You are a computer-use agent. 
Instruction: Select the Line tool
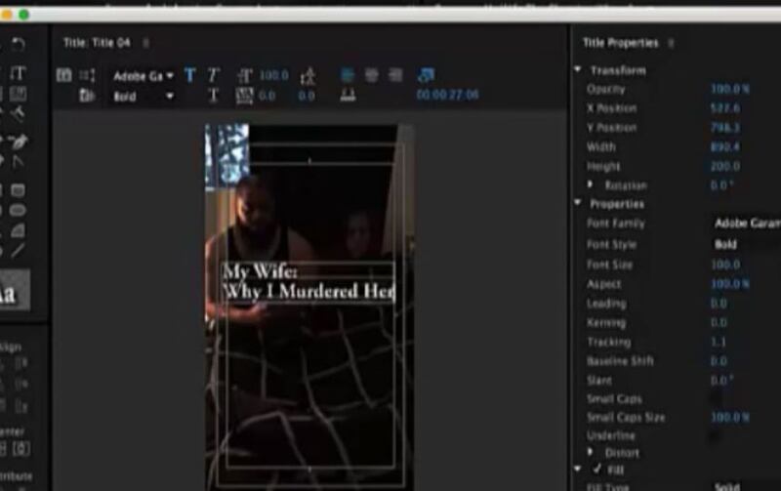click(18, 250)
